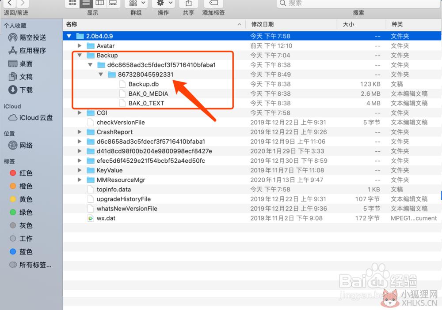Select the MMResourceMgr folder icon
Image resolution: width=442 pixels, height=310 pixels.
[x=91, y=180]
